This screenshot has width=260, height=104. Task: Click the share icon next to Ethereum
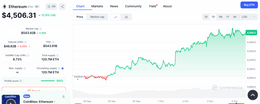click(x=62, y=6)
